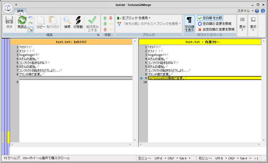This screenshot has width=268, height=163.
Task: Open quick access toolbar customize arrow
Action: 16,5
